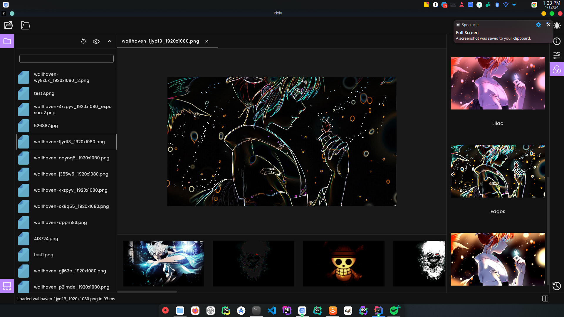
Task: Open the adjustment sliders panel icon
Action: tap(557, 55)
